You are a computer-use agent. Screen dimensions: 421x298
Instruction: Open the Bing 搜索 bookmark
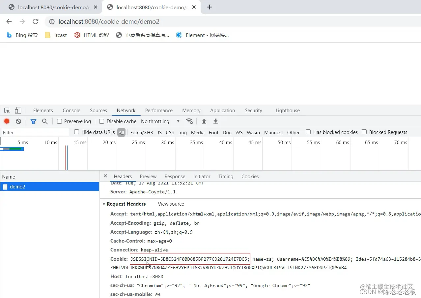click(22, 35)
